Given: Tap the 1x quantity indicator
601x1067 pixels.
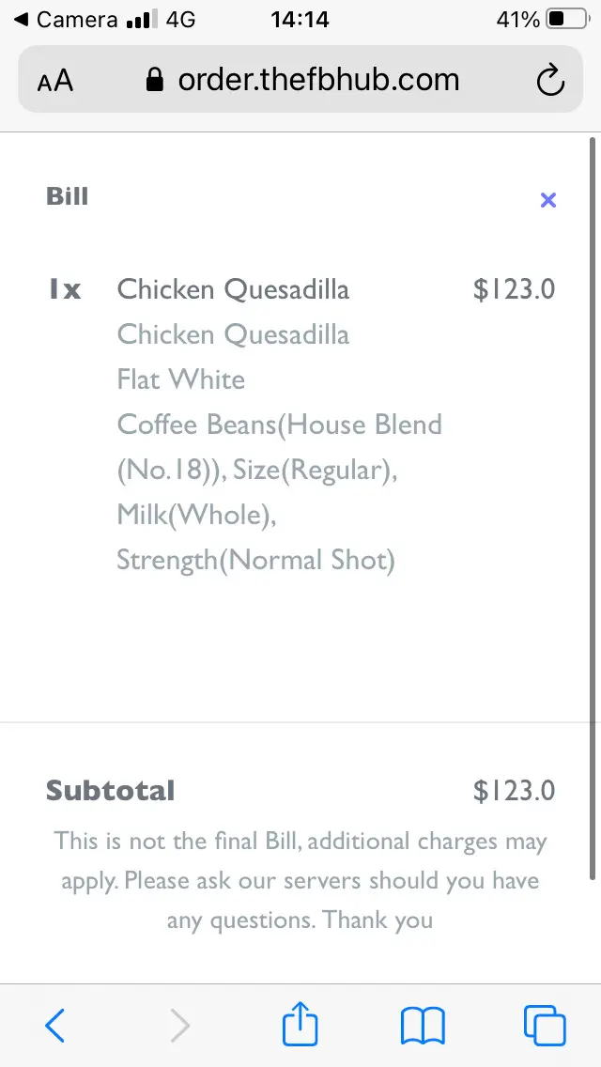Looking at the screenshot, I should [x=65, y=289].
